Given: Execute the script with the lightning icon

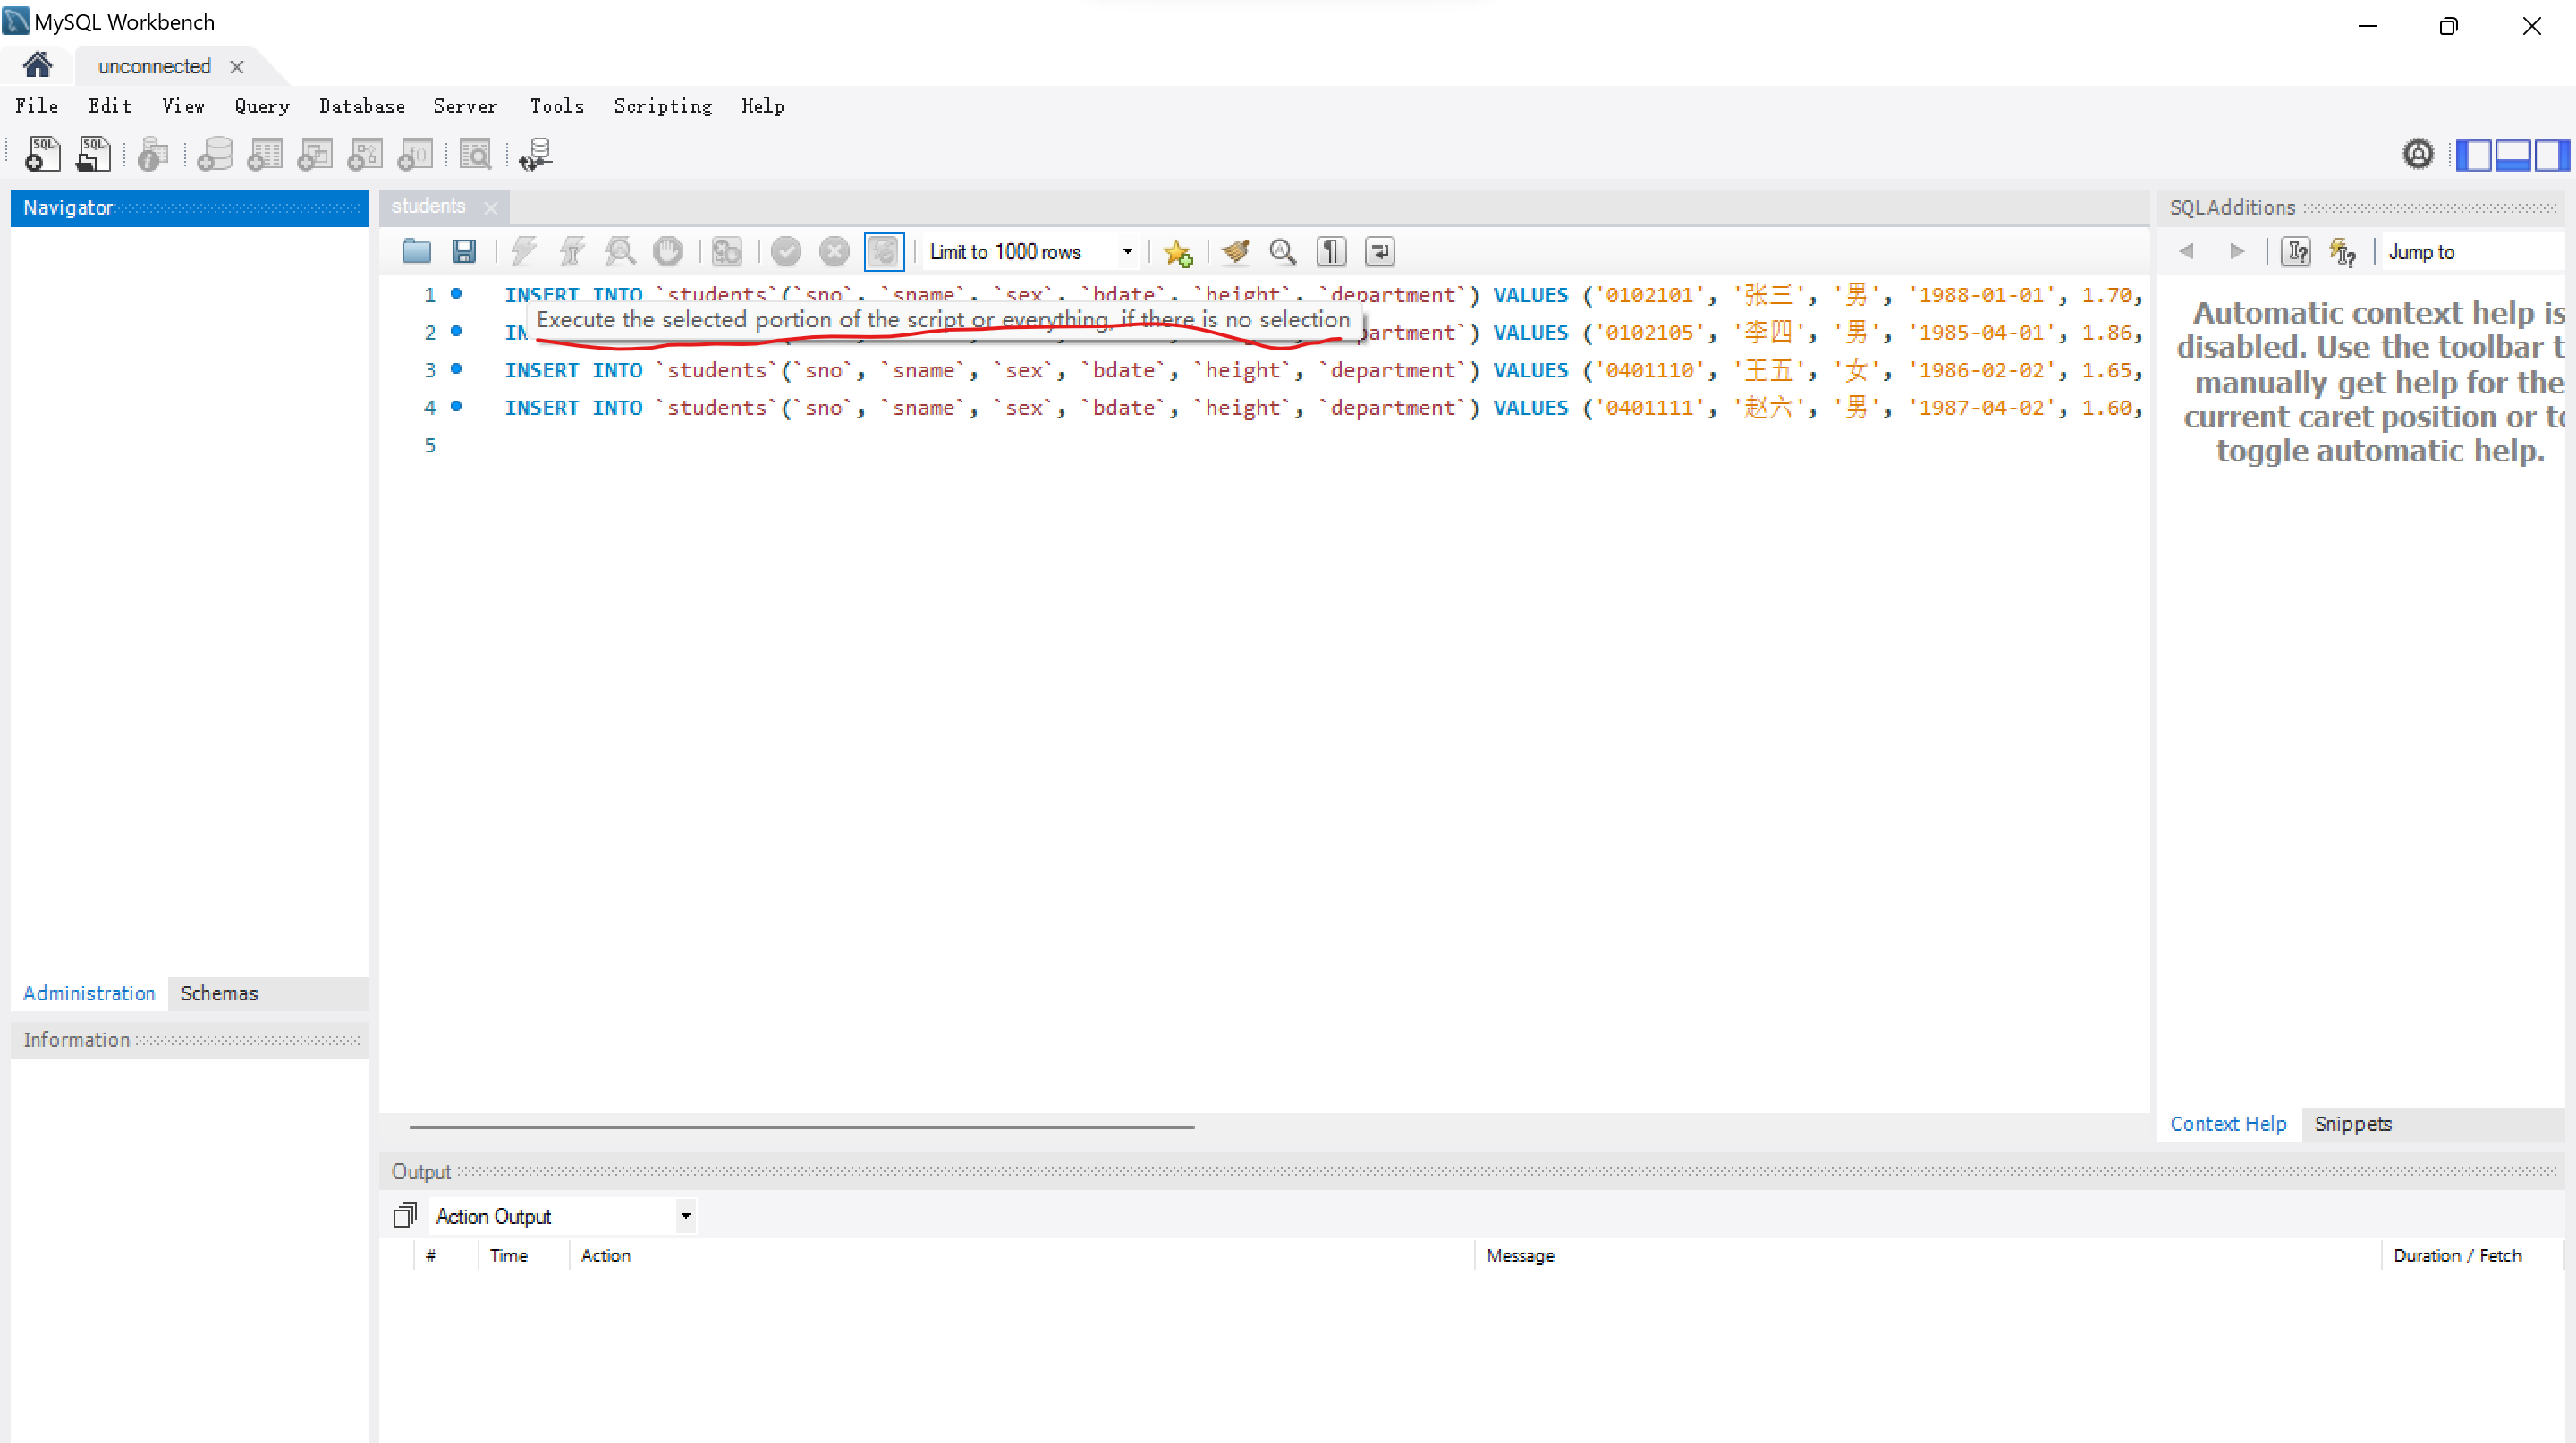Looking at the screenshot, I should coord(524,252).
